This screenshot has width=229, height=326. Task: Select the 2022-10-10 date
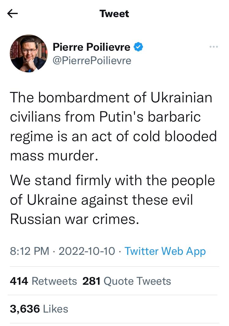[x=87, y=251]
